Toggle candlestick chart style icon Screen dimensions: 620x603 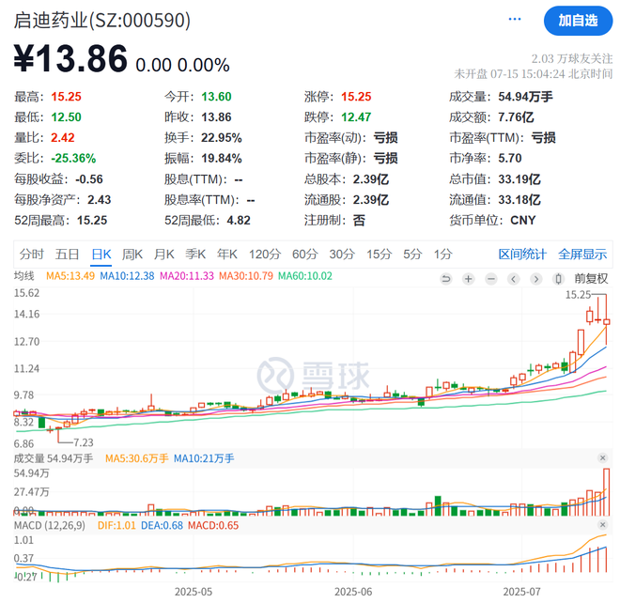pyautogui.click(x=558, y=279)
